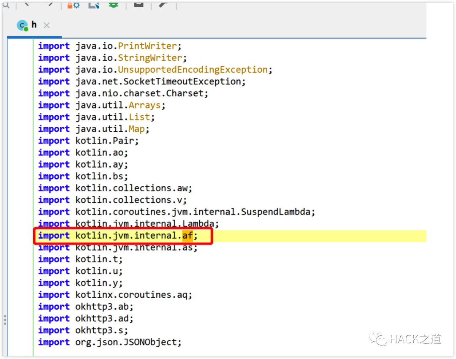Click the kotlin.y import line
The image size is (456, 359).
[x=81, y=283]
